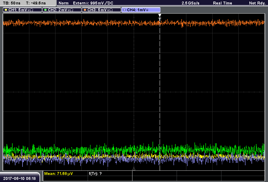Viewport: 268px width, 182px height.
Task: Click the Norm trigger mode label
Action: (x=64, y=3)
